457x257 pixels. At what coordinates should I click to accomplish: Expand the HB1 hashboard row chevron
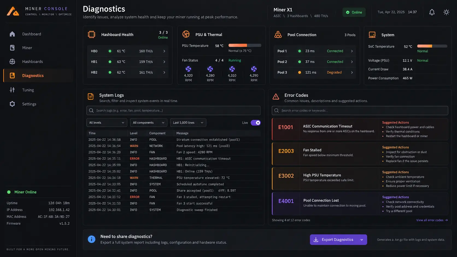pos(164,62)
